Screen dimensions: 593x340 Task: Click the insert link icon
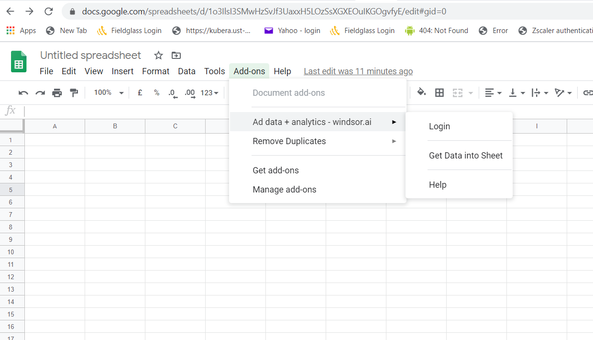pos(588,93)
